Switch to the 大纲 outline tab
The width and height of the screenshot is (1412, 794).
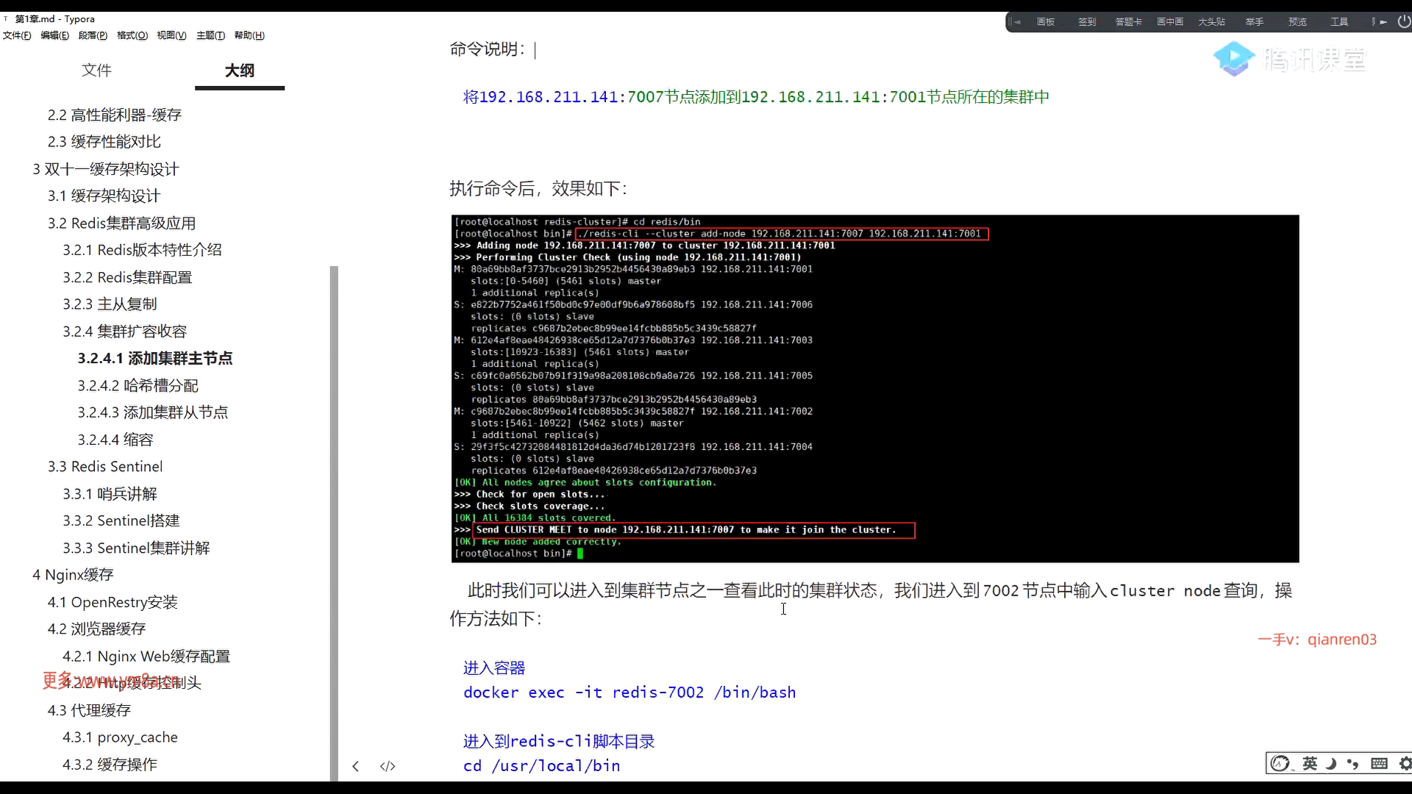click(x=240, y=71)
